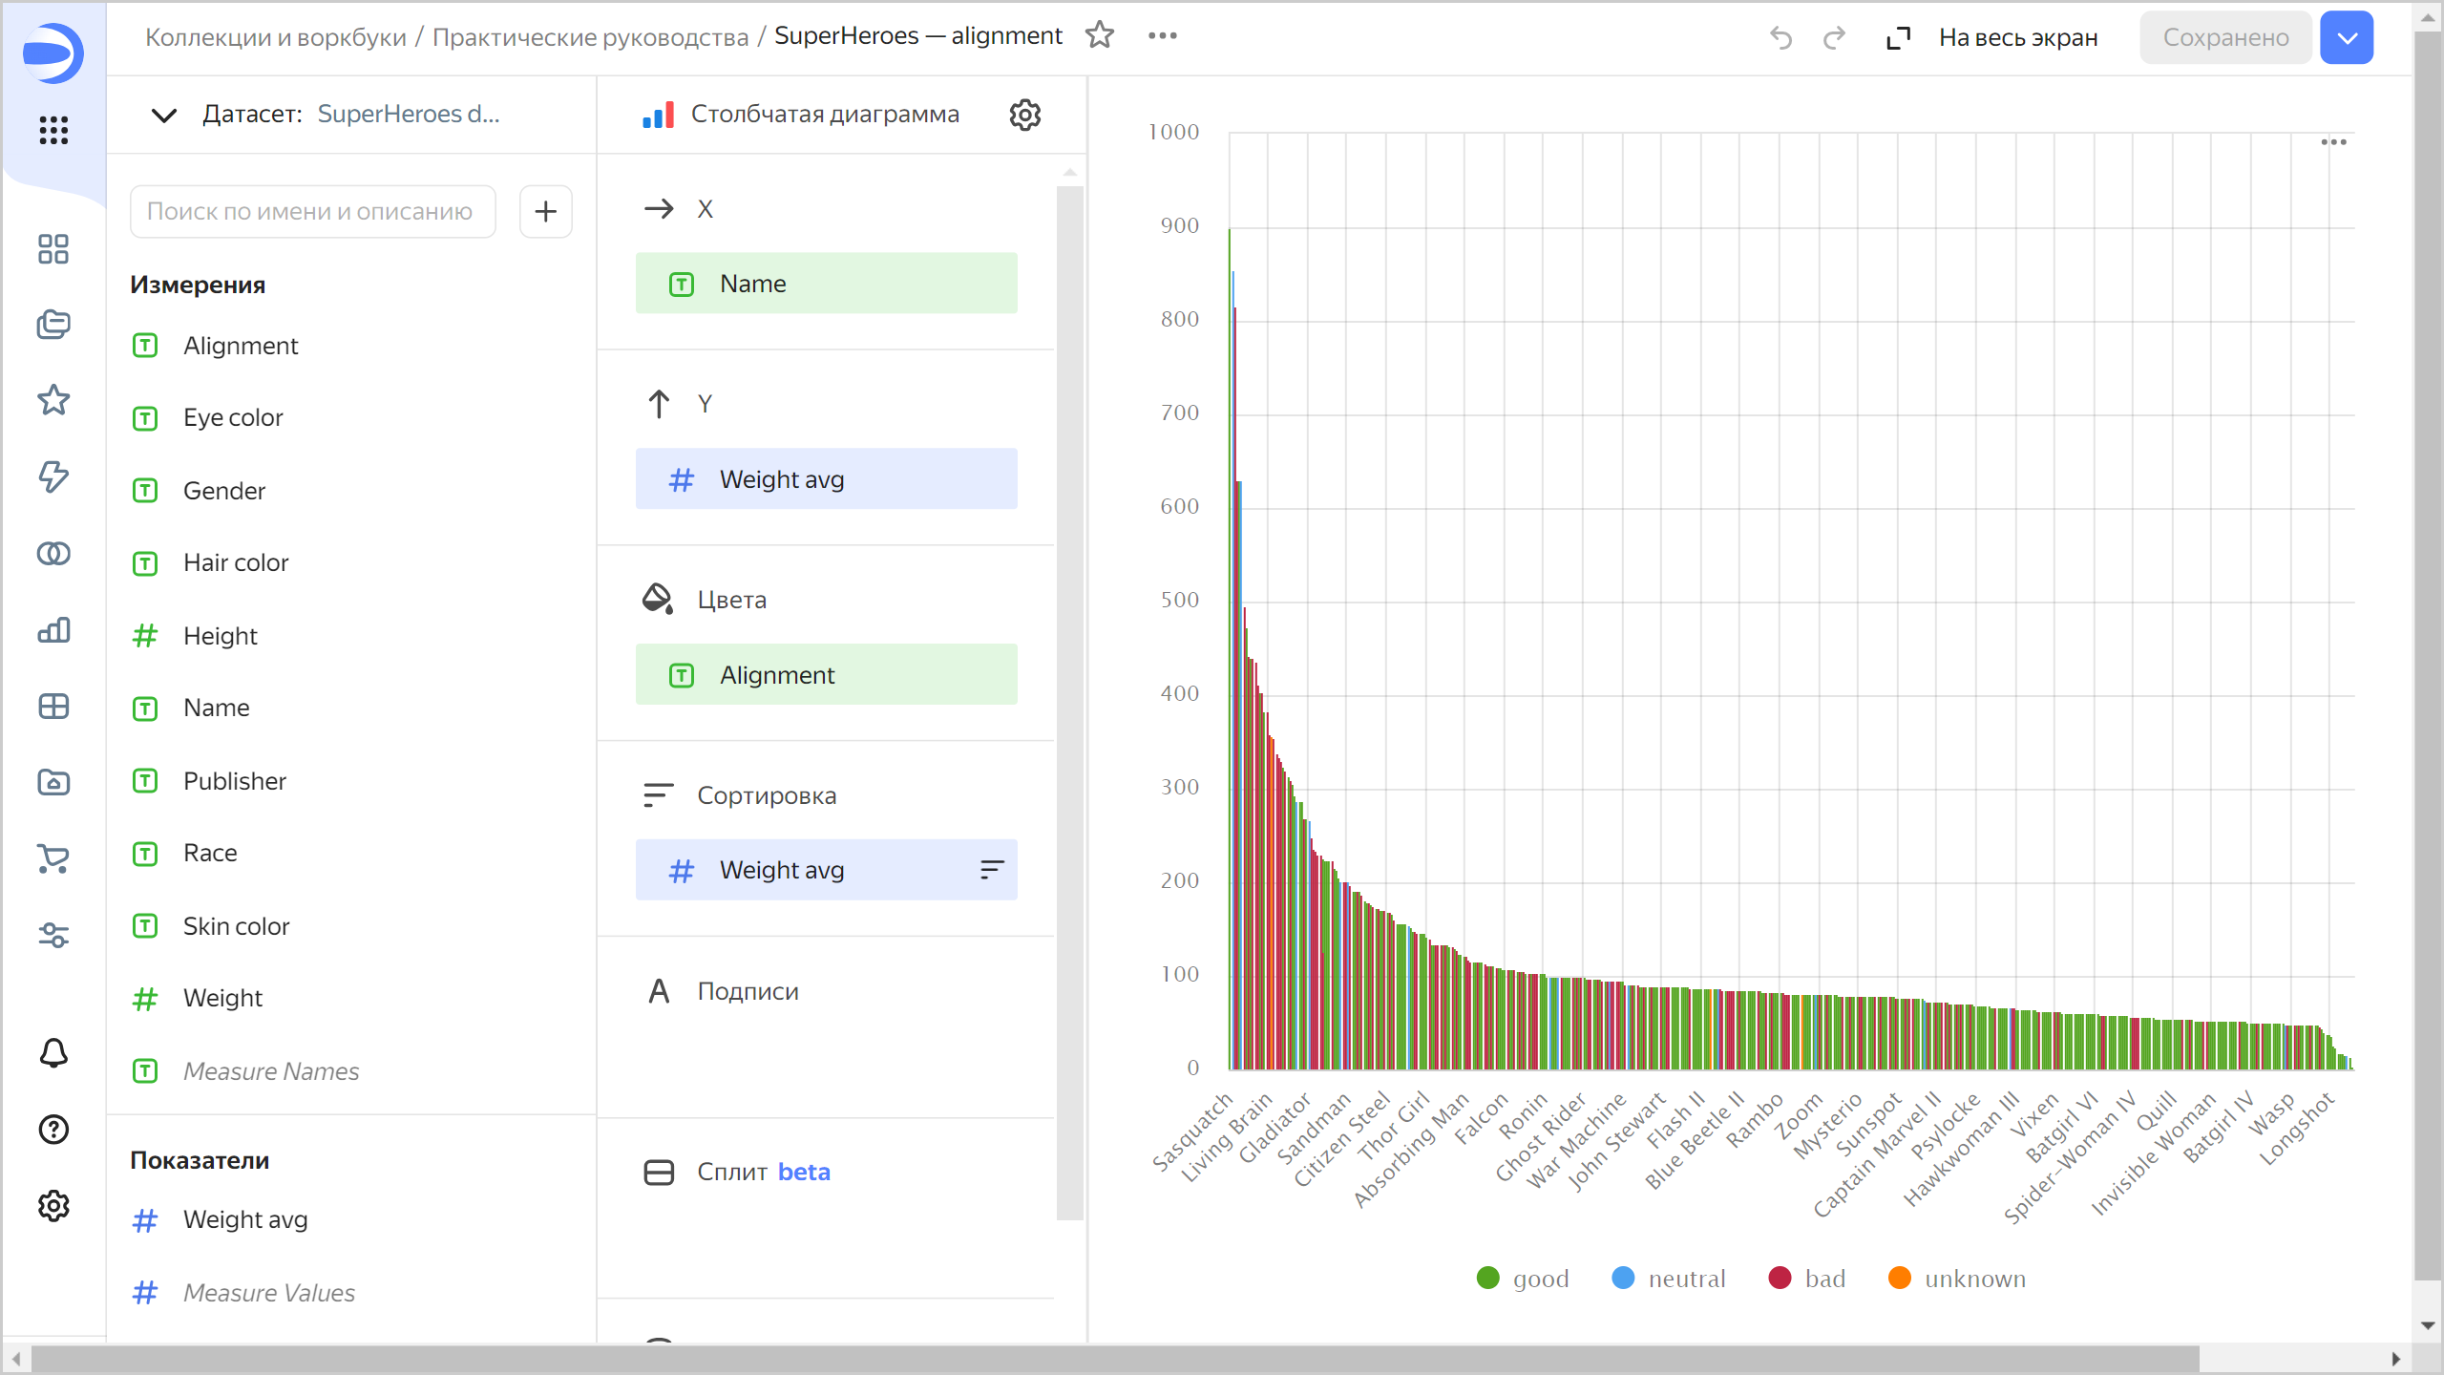This screenshot has width=2444, height=1375.
Task: Click Alignment field in Цвета section
Action: tap(827, 675)
